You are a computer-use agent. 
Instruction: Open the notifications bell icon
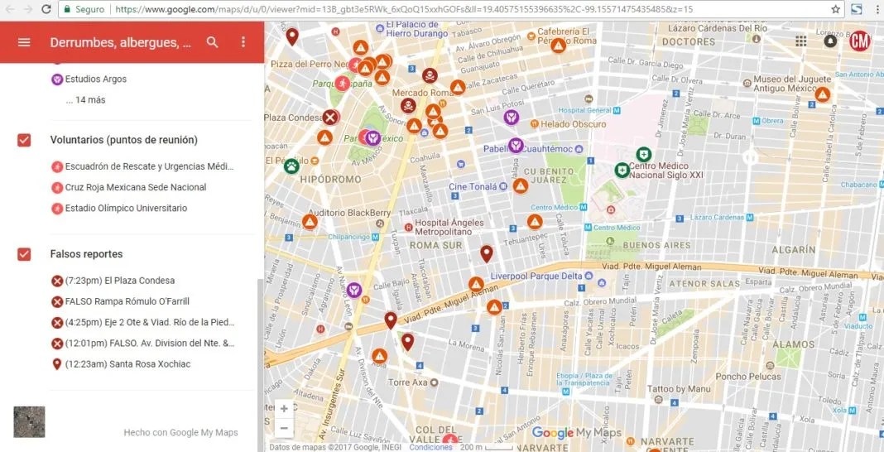pos(830,41)
